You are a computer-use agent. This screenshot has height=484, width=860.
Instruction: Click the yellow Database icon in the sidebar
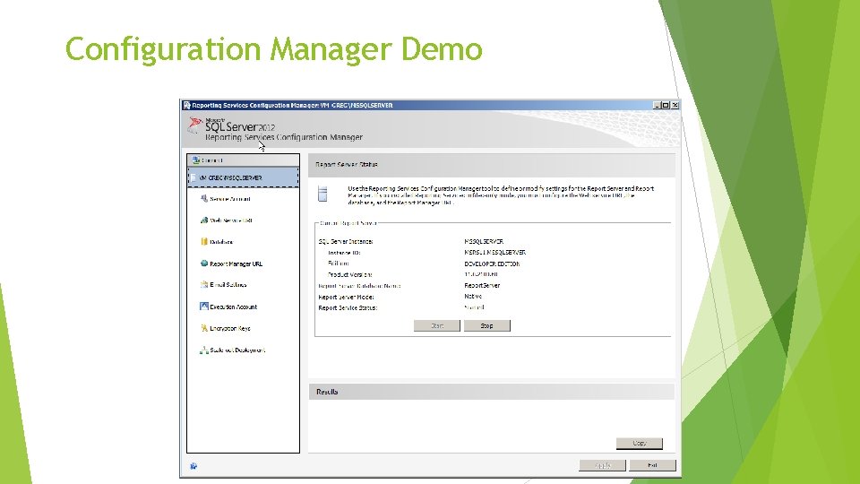[204, 241]
